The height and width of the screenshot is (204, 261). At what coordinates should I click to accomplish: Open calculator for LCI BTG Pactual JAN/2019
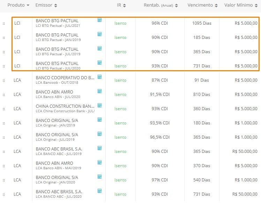tap(99, 34)
